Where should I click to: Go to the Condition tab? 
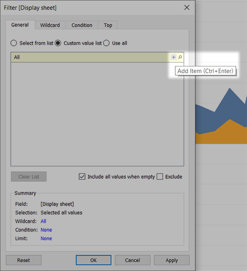(82, 25)
